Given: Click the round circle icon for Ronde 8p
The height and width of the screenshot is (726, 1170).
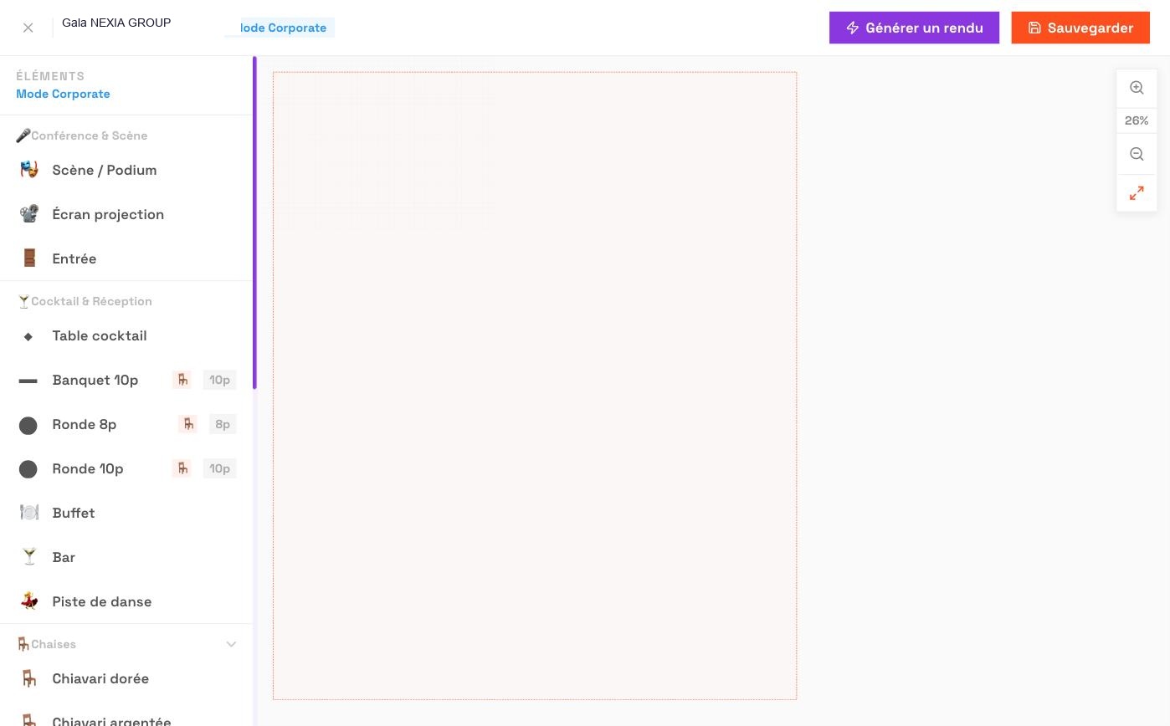Looking at the screenshot, I should [x=28, y=425].
